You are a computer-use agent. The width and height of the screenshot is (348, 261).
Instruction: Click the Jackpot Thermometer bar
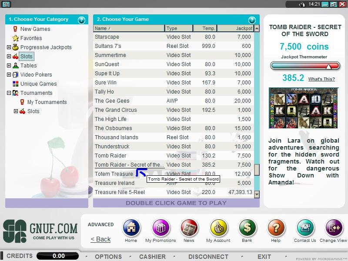[x=305, y=66]
